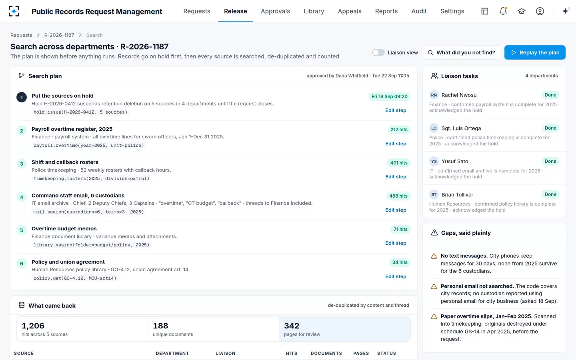Edit step for Overtime budget memos
Screen dimensions: 576x360
(396, 243)
